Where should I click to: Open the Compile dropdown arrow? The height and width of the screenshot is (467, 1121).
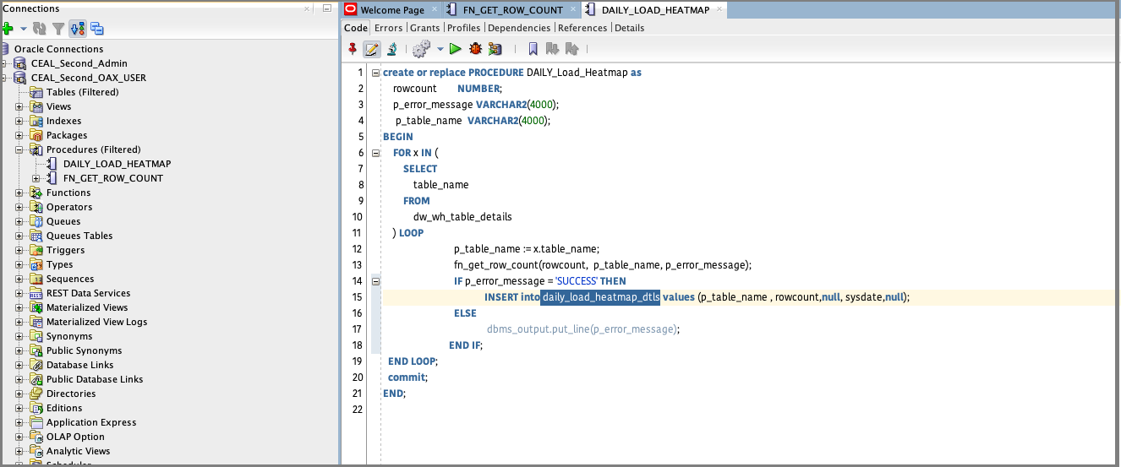[440, 50]
